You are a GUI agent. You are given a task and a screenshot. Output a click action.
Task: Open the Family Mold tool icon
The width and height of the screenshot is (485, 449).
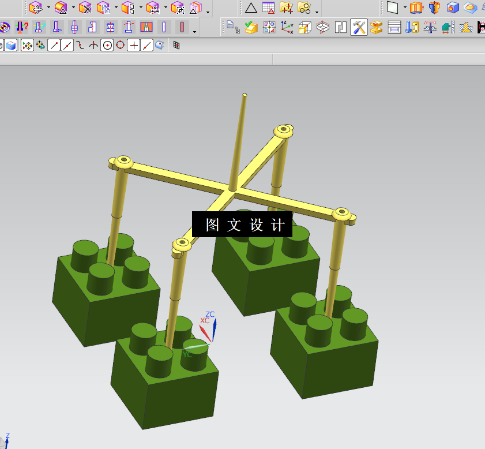tap(269, 27)
